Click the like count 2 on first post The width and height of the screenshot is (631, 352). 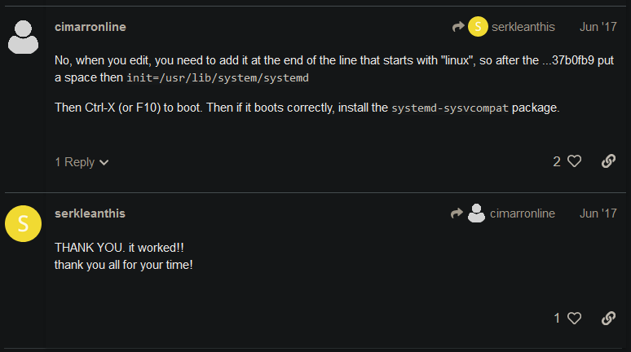coord(557,161)
